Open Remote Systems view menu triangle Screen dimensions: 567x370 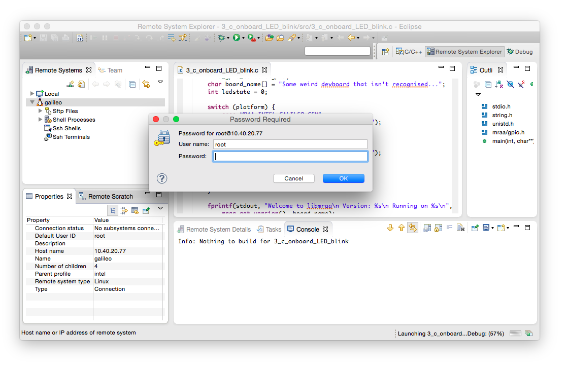pos(160,82)
